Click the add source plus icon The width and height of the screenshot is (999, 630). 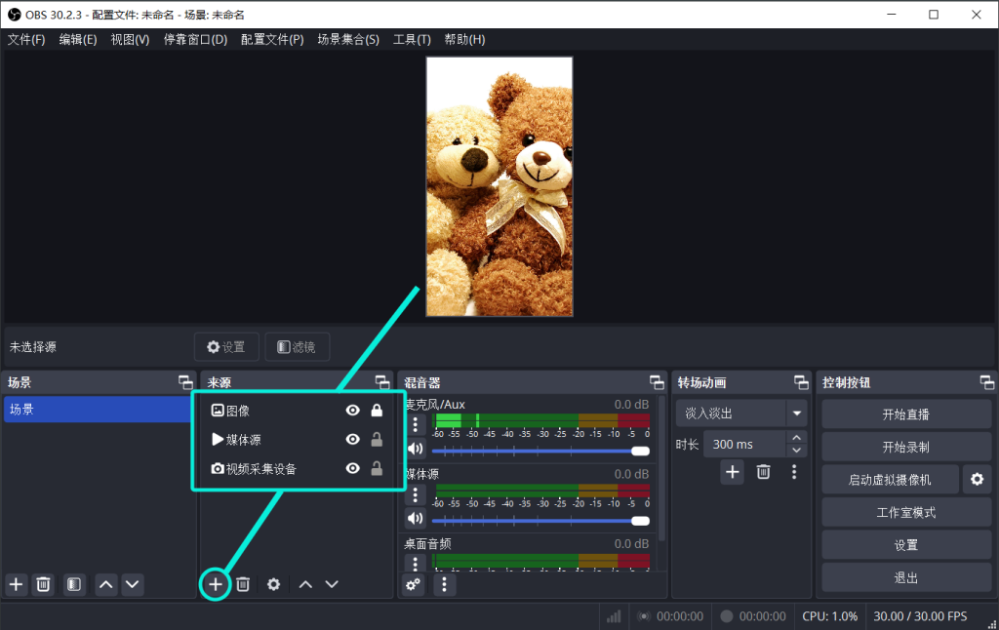pyautogui.click(x=215, y=584)
